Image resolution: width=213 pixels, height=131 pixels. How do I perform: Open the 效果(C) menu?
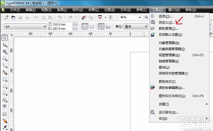pos(93,10)
